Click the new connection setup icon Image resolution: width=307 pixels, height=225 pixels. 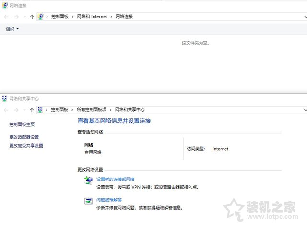(88, 180)
